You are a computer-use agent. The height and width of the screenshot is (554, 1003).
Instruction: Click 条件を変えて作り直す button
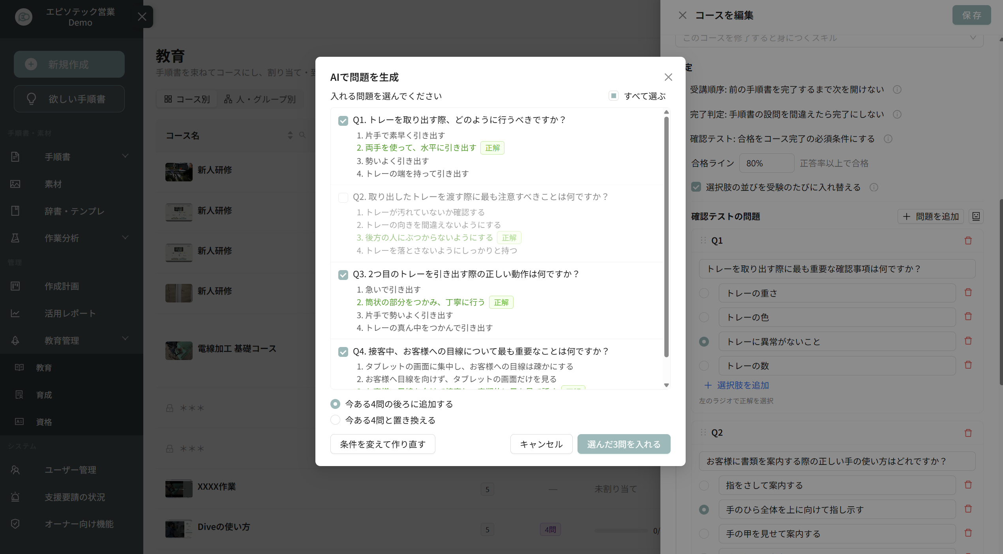(382, 444)
